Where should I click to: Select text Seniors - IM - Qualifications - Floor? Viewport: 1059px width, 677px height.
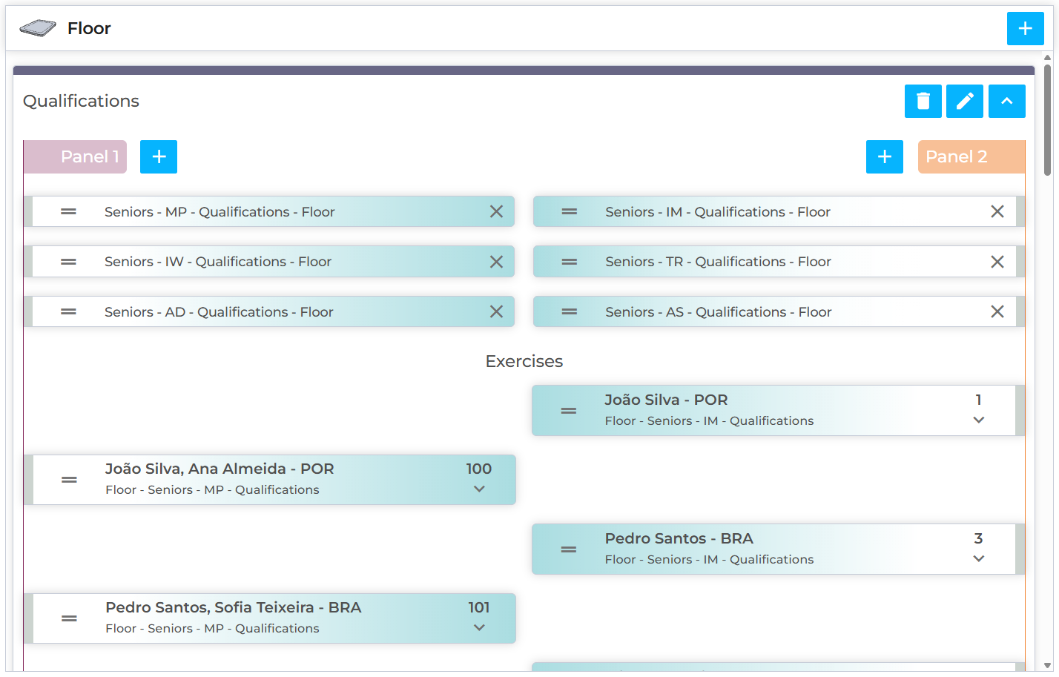pyautogui.click(x=718, y=212)
